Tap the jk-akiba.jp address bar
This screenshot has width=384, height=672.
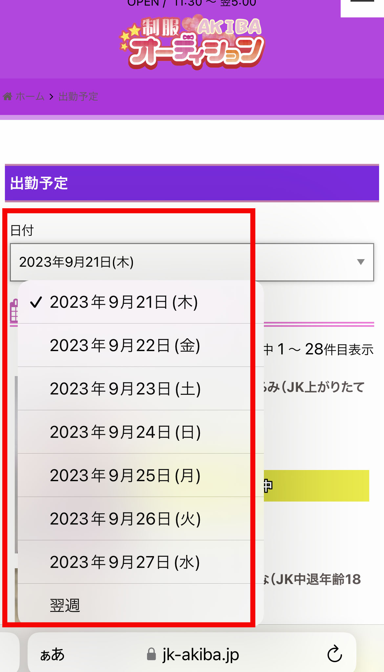coord(192,654)
